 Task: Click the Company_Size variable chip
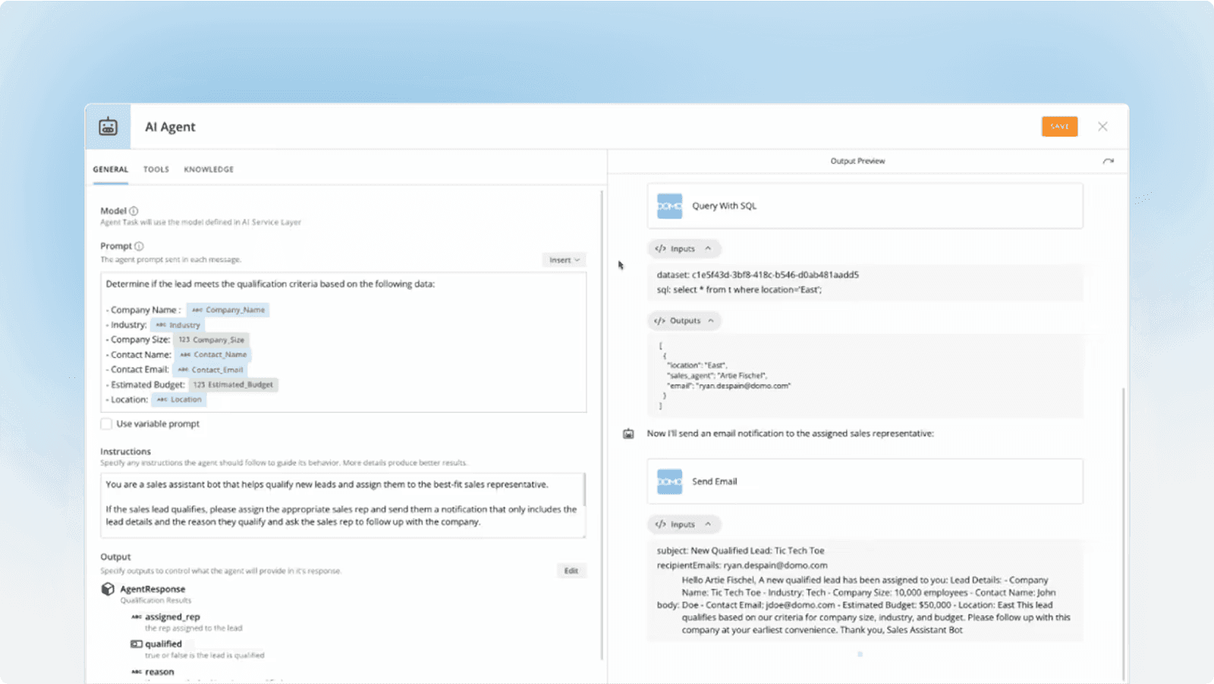[x=212, y=340]
